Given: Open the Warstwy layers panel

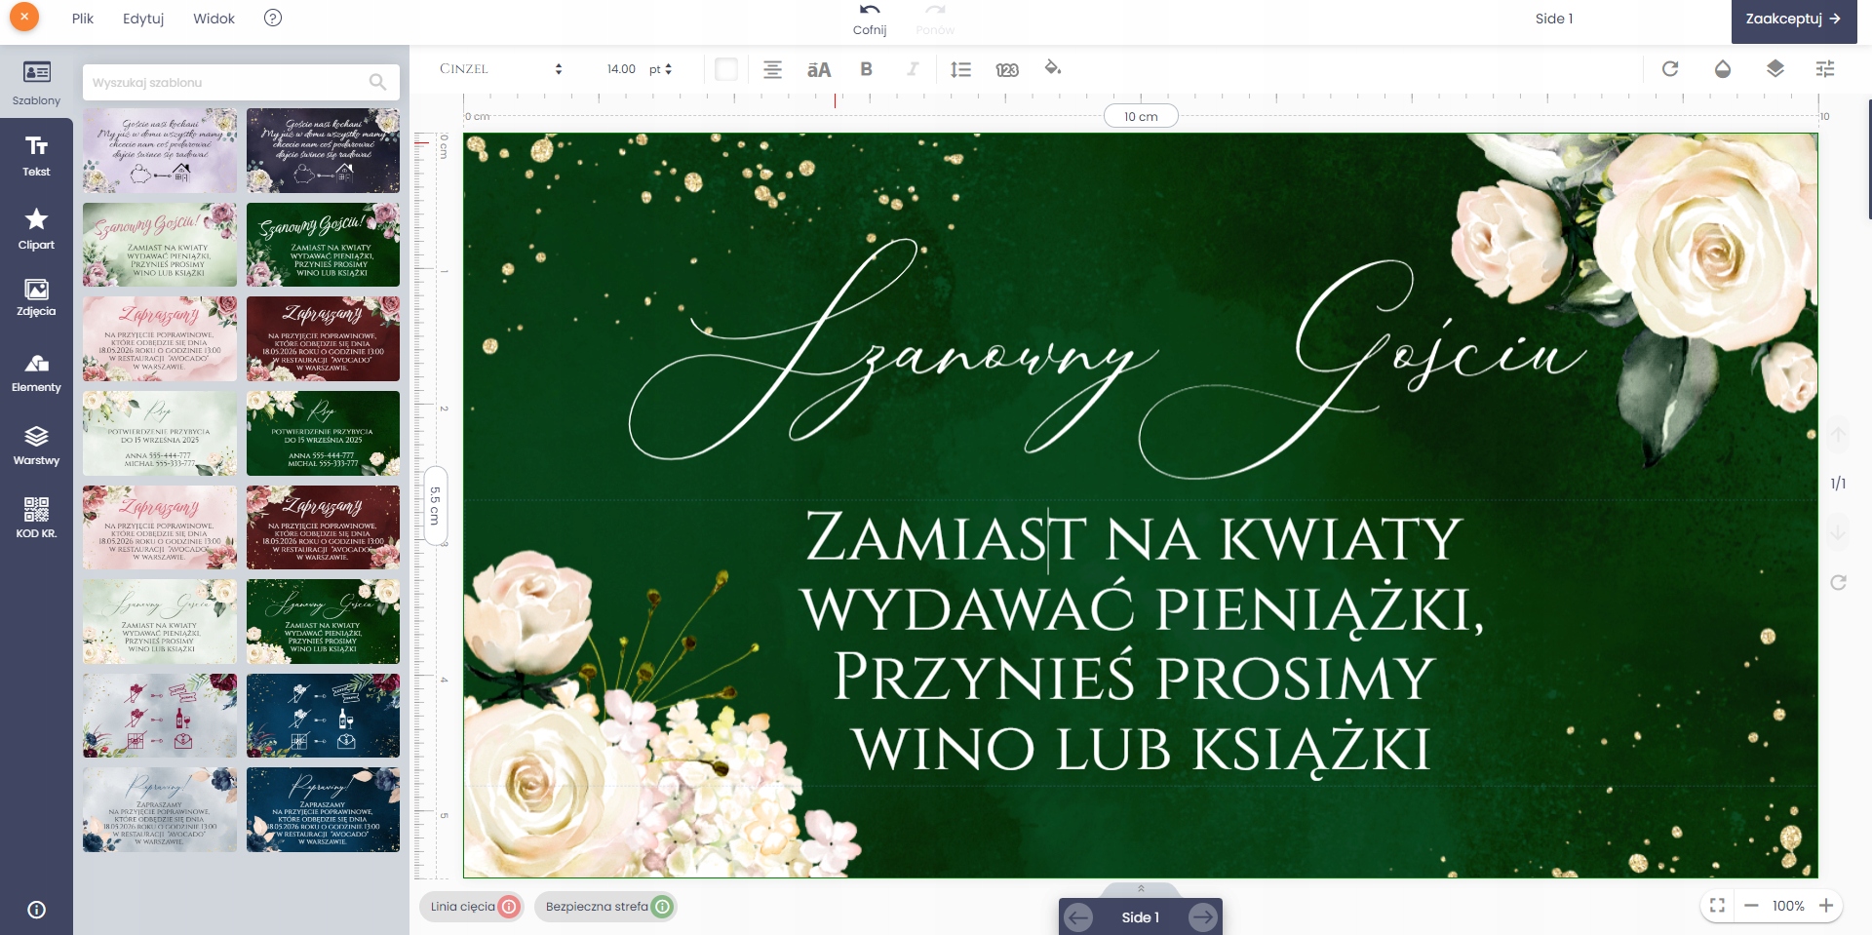Looking at the screenshot, I should [36, 446].
